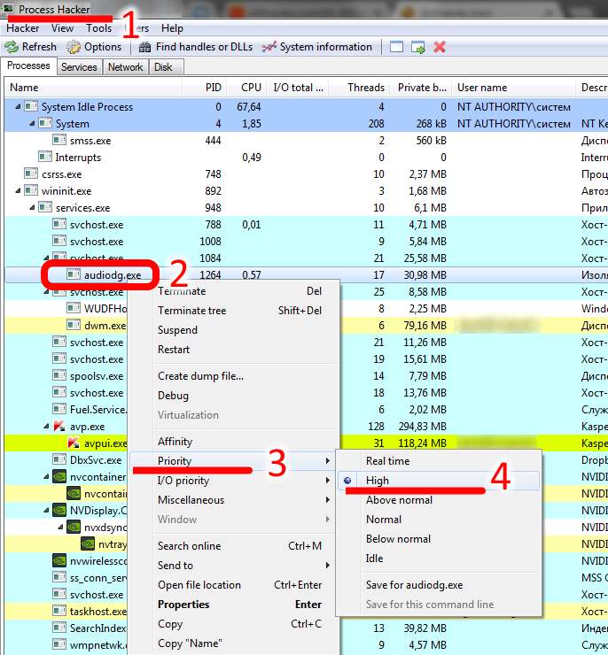Click the csrss.exe process icon

click(31, 173)
